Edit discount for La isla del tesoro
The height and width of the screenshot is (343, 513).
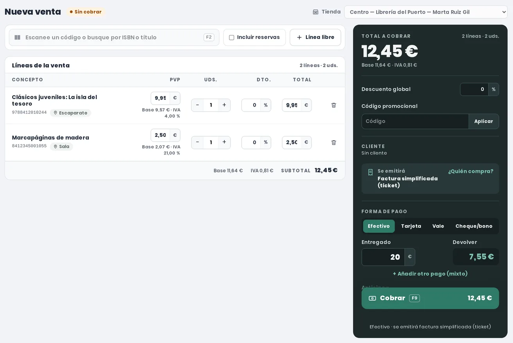coord(251,105)
